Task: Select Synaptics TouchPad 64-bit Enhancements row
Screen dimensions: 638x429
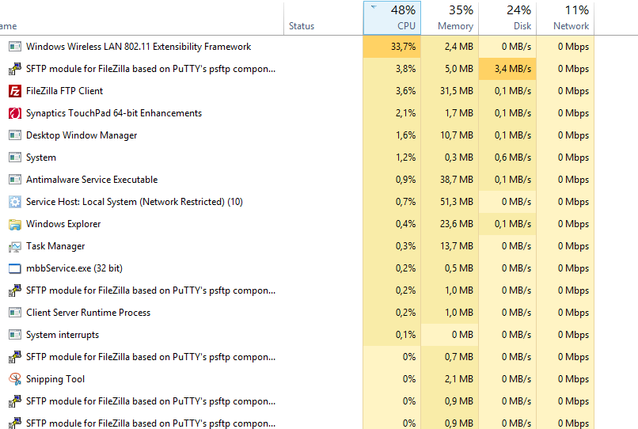Action: point(297,112)
